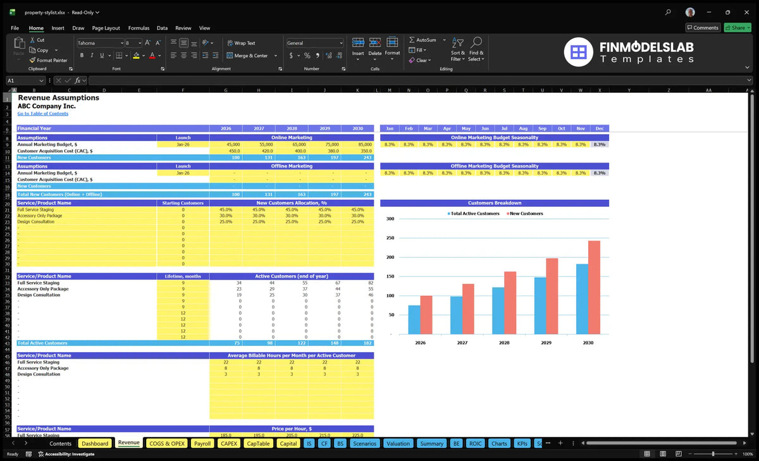Switch to the Formulas ribbon tab
Screen dimensions: 759x461
[139, 28]
